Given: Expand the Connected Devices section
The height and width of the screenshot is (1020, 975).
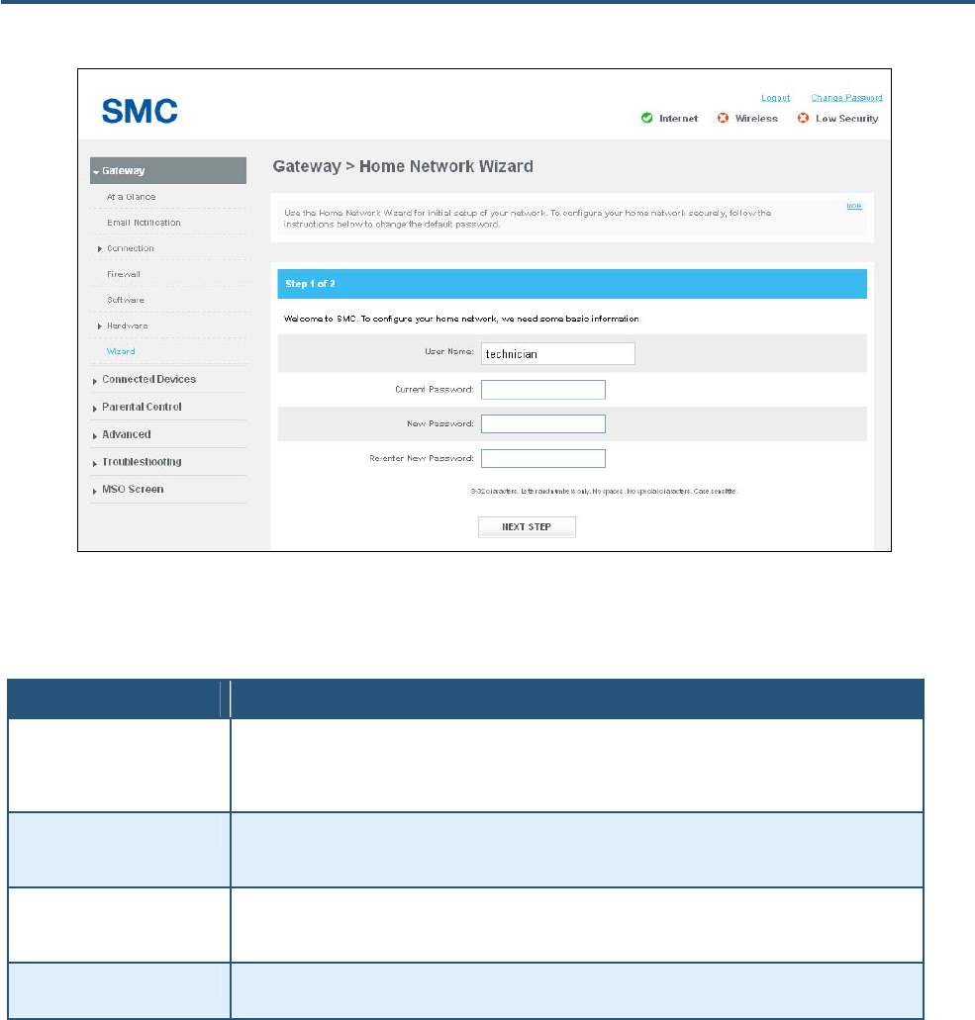Looking at the screenshot, I should [148, 379].
